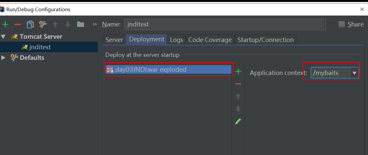
Task: Copy the selected configuration
Action: pos(30,24)
